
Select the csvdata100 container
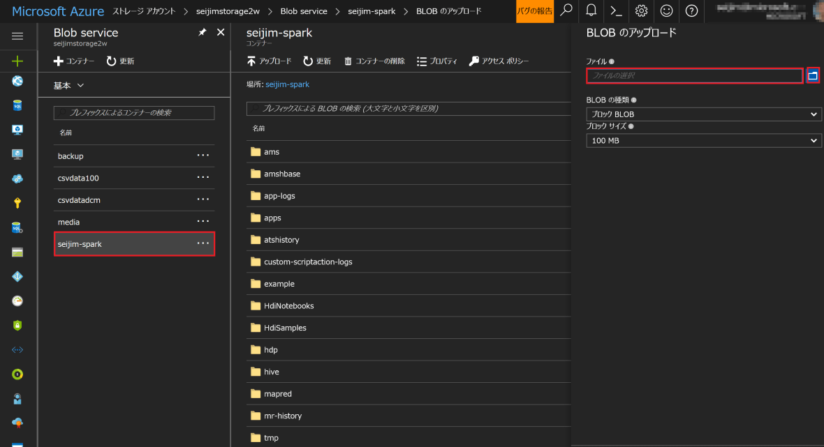(x=78, y=178)
